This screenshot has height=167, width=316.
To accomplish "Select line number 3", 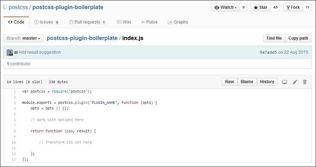I will click(x=15, y=103).
